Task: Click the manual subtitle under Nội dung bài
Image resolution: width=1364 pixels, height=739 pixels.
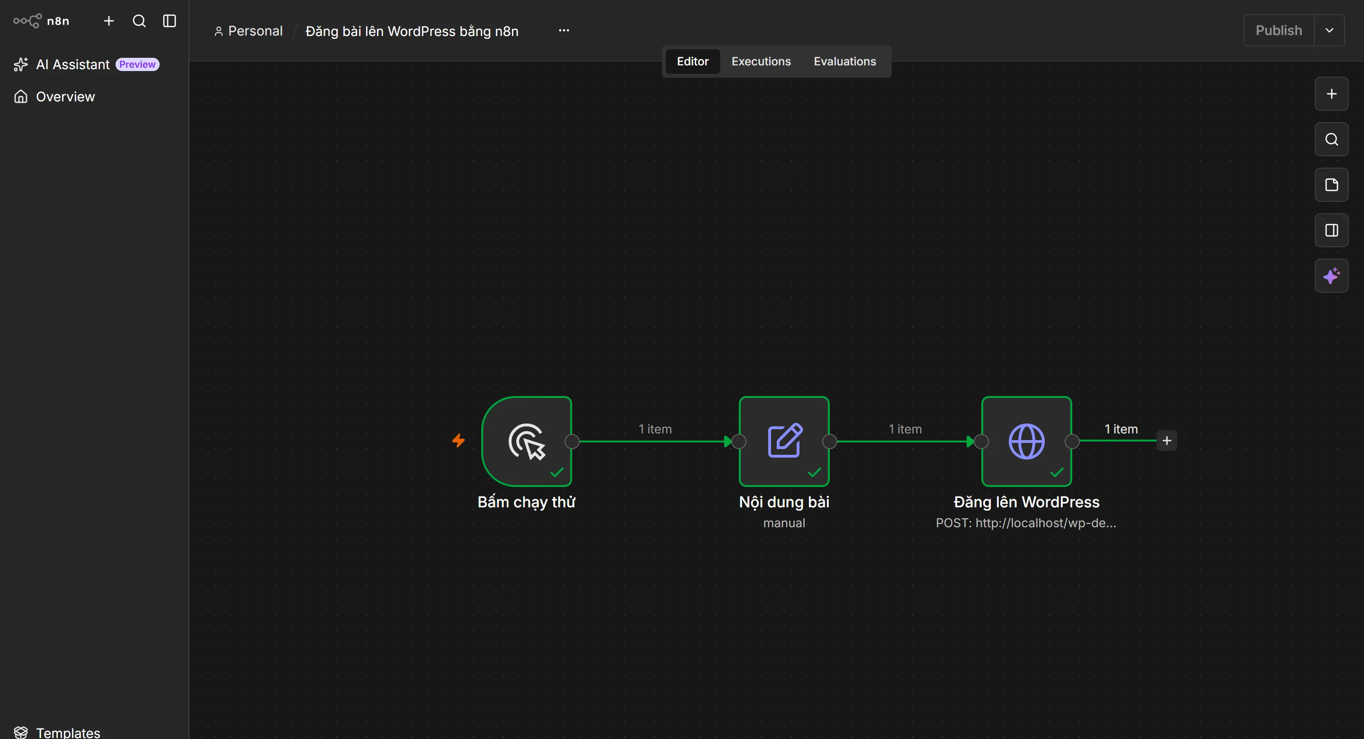Action: (x=784, y=523)
